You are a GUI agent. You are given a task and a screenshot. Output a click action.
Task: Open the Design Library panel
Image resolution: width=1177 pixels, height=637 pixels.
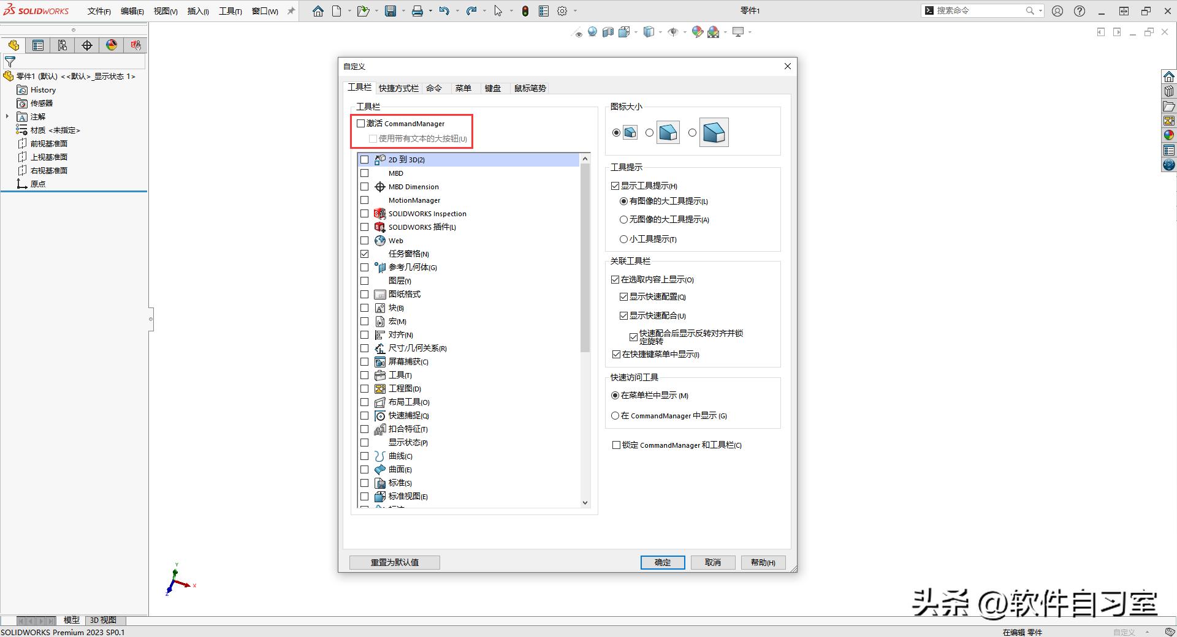[x=1170, y=91]
